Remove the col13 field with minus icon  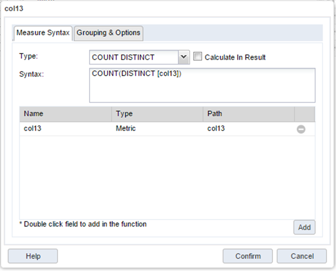pyautogui.click(x=301, y=129)
